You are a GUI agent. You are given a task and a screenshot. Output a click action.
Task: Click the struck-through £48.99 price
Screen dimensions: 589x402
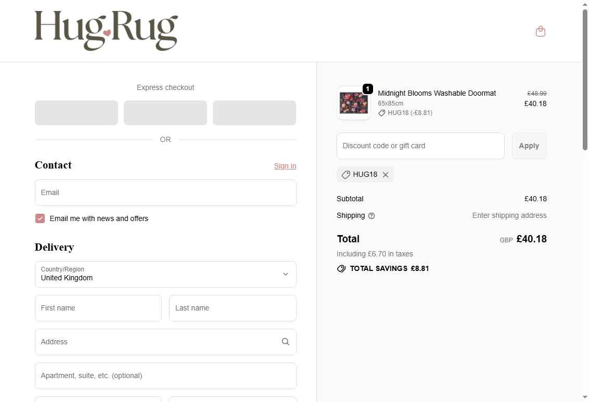537,93
